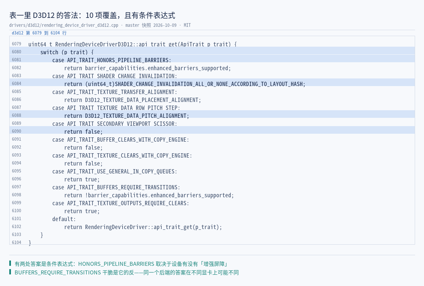This screenshot has height=286, width=424.
Task: Click line number 6094 in the gutter
Action: (x=17, y=163)
